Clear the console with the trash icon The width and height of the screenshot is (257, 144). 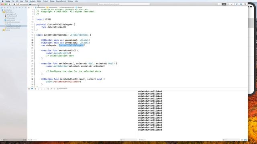[242, 140]
